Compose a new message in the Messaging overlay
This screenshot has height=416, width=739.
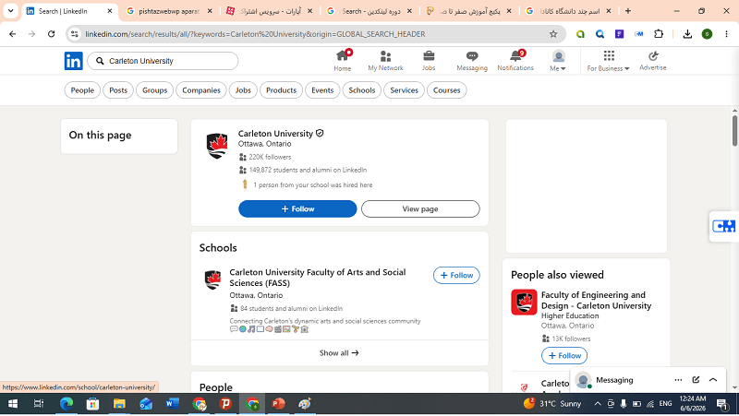[696, 380]
